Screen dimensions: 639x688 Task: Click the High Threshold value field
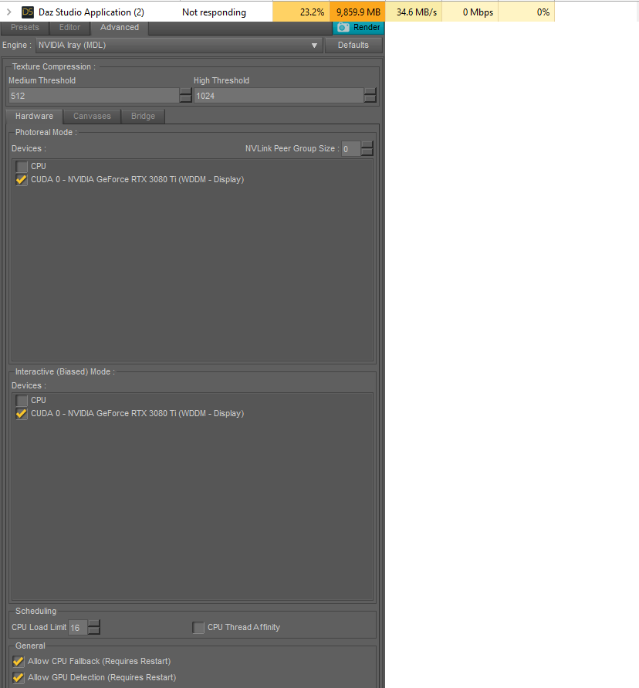tap(279, 96)
